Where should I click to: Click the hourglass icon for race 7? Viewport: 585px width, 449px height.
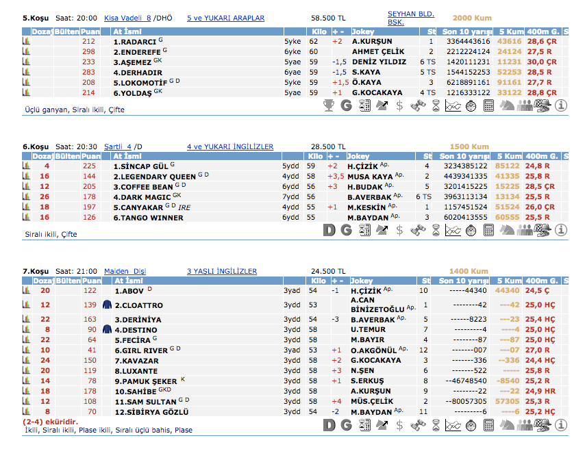click(435, 426)
